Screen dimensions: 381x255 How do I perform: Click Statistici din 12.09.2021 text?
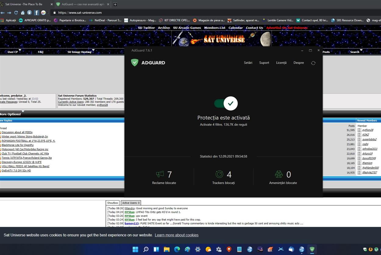(223, 156)
